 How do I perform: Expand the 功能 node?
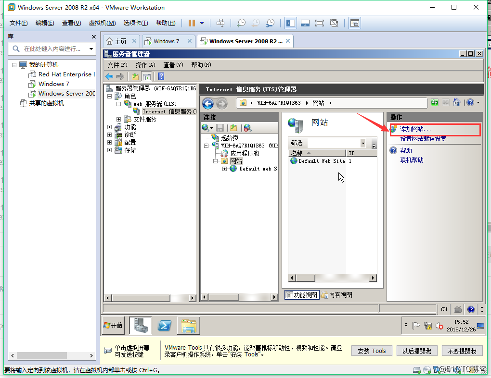click(x=110, y=127)
